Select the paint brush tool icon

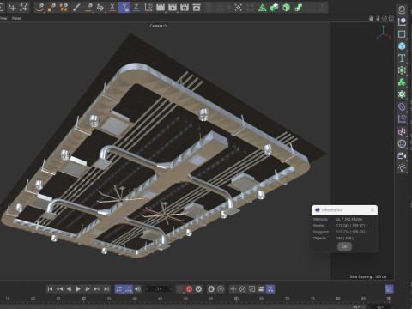76,7
